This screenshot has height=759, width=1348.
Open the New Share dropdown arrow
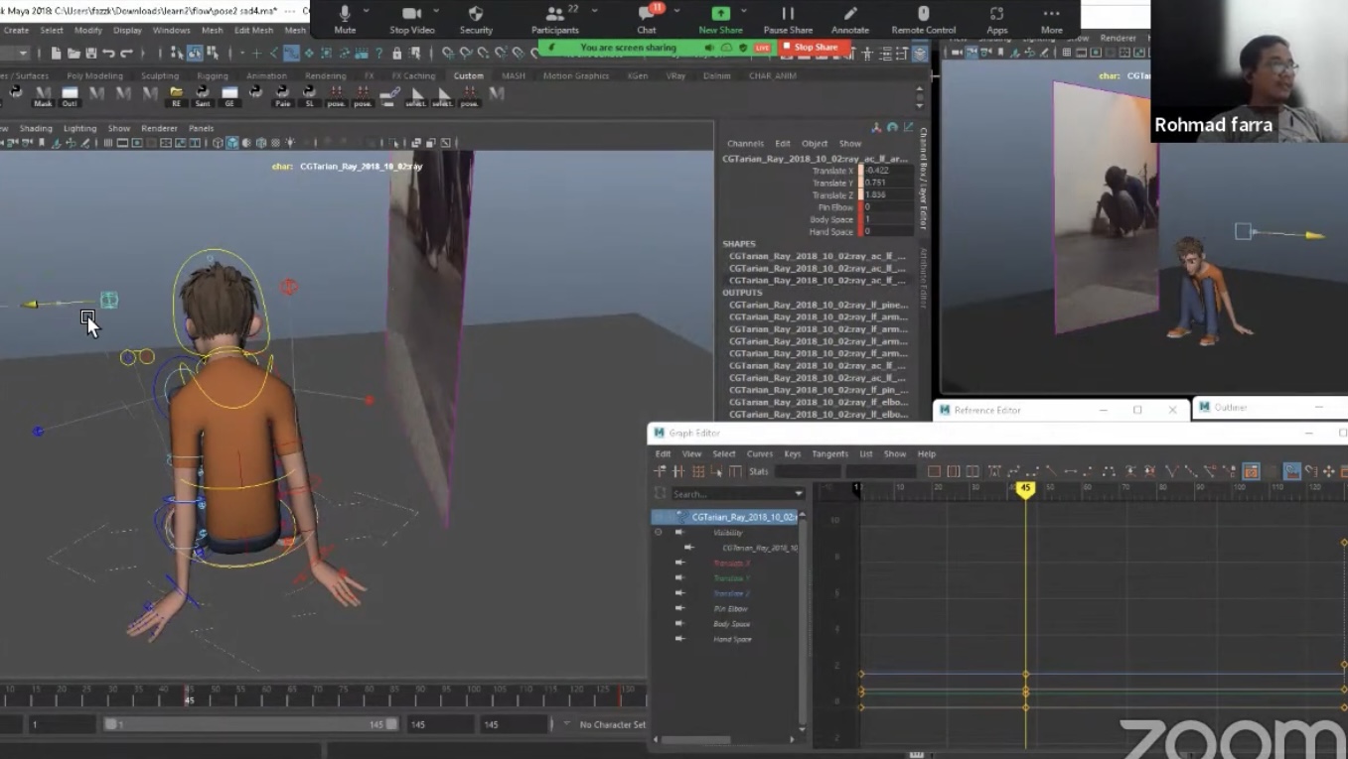click(x=743, y=11)
